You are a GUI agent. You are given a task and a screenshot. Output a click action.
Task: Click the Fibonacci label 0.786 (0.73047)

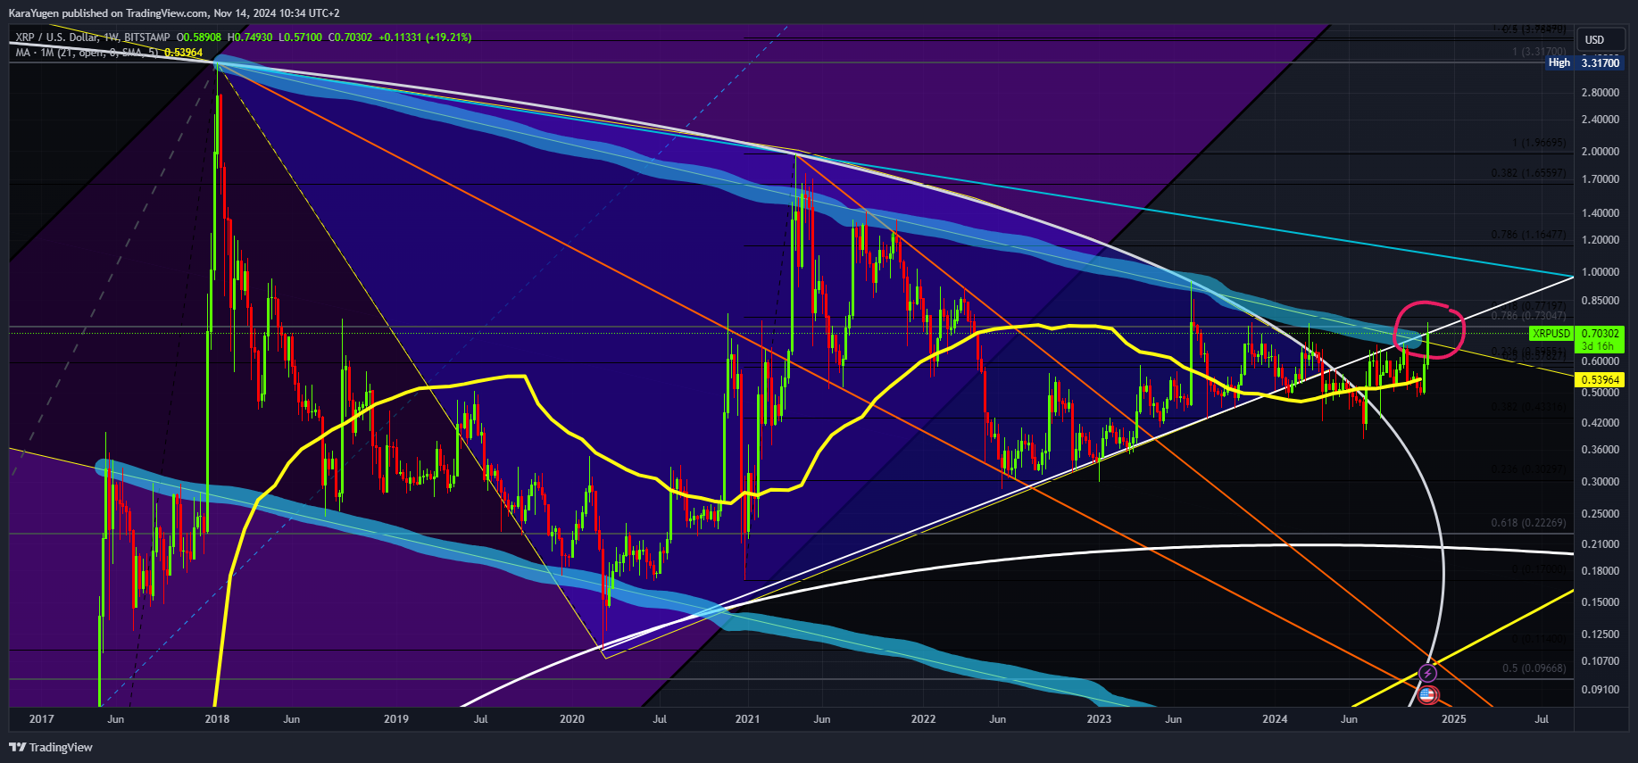click(x=1528, y=316)
